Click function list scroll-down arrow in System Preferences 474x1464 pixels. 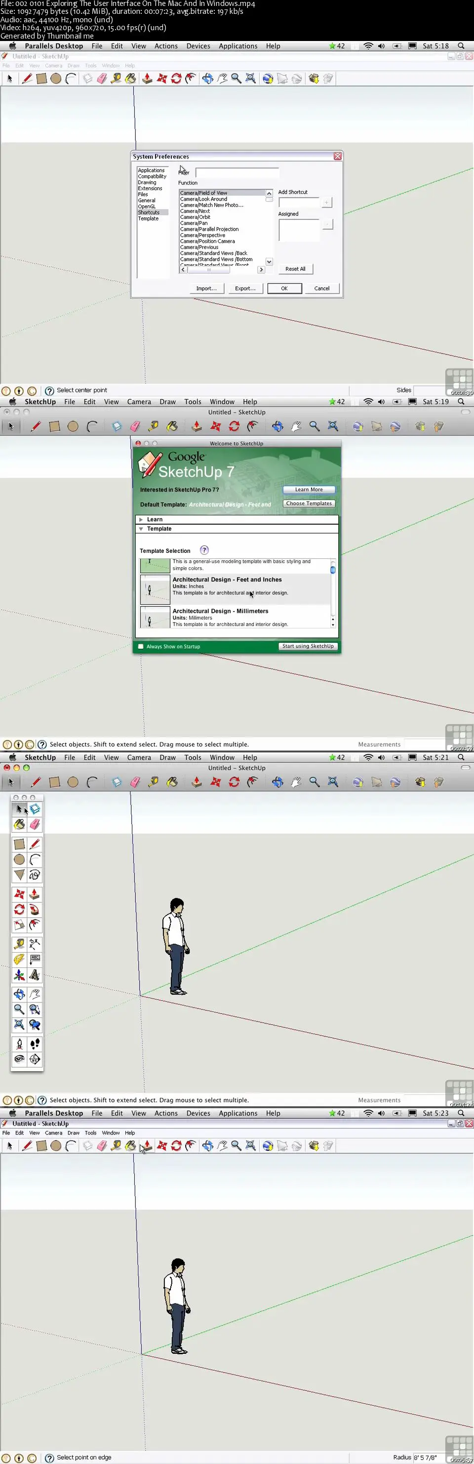269,262
